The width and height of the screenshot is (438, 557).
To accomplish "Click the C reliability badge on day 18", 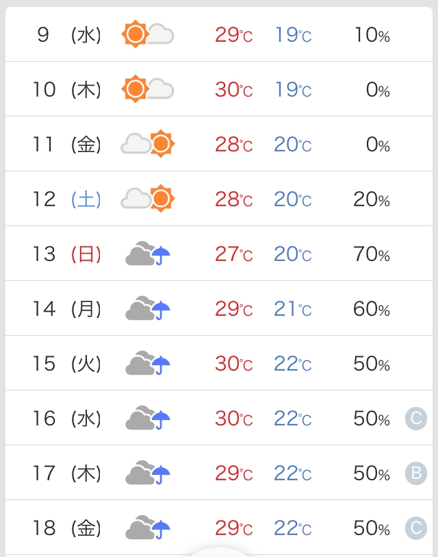I will [415, 528].
